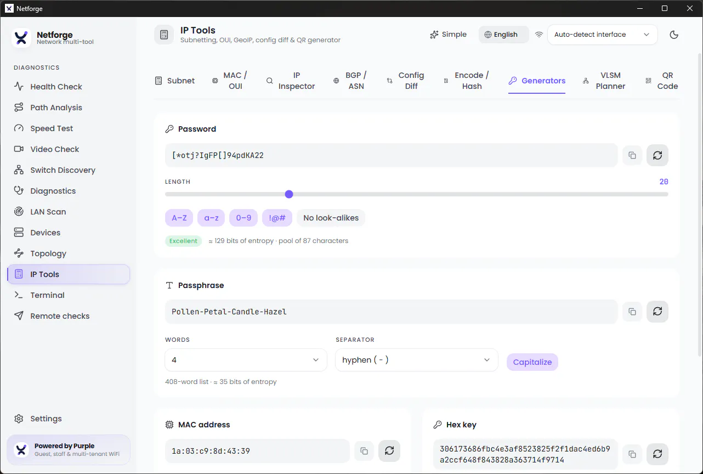Toggle digits 0-9 option
This screenshot has height=474, width=703.
[243, 218]
